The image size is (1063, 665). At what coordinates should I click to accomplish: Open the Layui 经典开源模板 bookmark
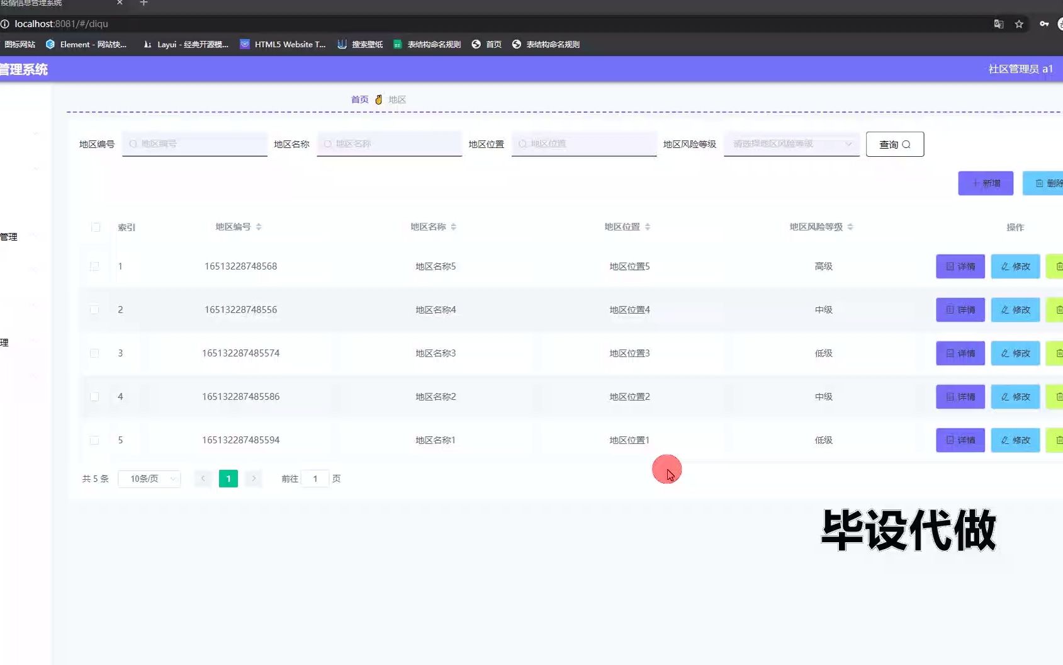(x=186, y=44)
